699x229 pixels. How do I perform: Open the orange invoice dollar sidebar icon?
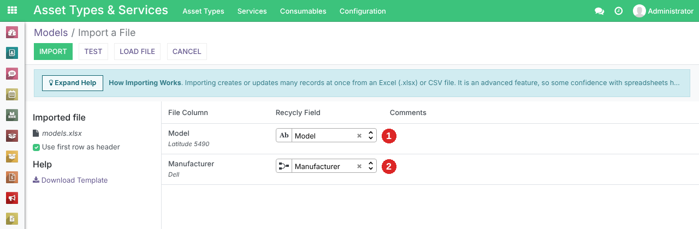coord(12,177)
